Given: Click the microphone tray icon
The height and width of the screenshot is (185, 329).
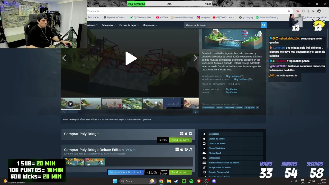Looking at the screenshot, I should pos(296,181).
